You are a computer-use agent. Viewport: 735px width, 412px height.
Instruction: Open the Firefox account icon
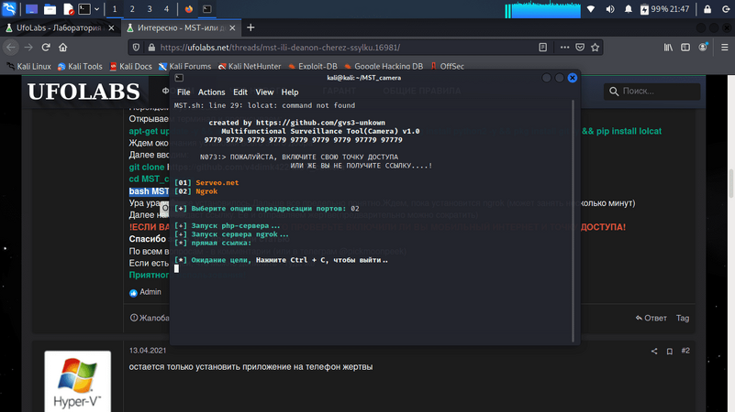[x=703, y=48]
